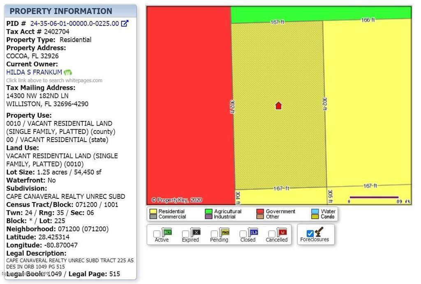This screenshot has height=284, width=421.
Task: Click the whitepages icon next to owner name
Action: point(68,72)
